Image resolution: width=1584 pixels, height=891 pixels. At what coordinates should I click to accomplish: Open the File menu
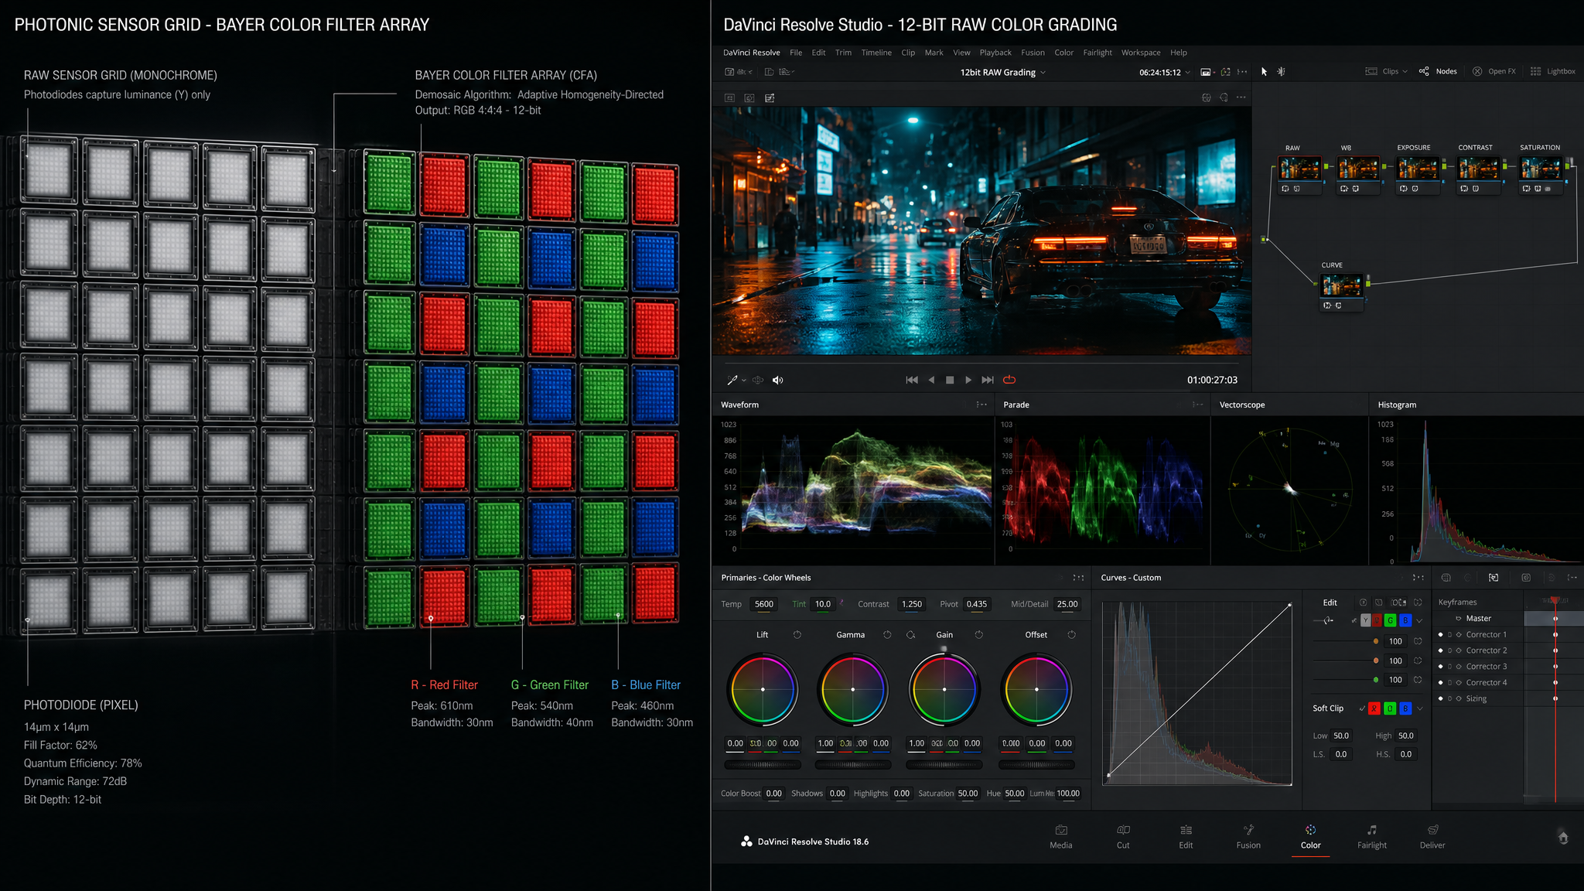click(x=796, y=53)
